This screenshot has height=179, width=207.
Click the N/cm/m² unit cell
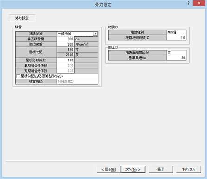click(x=86, y=44)
